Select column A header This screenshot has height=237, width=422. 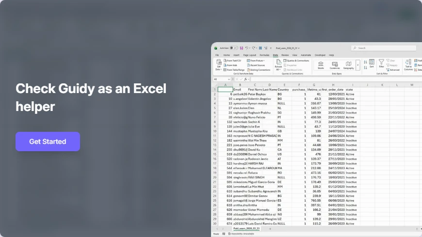tap(225, 85)
